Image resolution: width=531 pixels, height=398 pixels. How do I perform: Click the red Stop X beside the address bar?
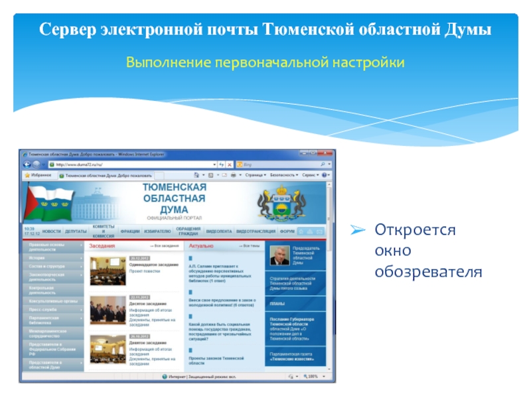[x=230, y=165]
